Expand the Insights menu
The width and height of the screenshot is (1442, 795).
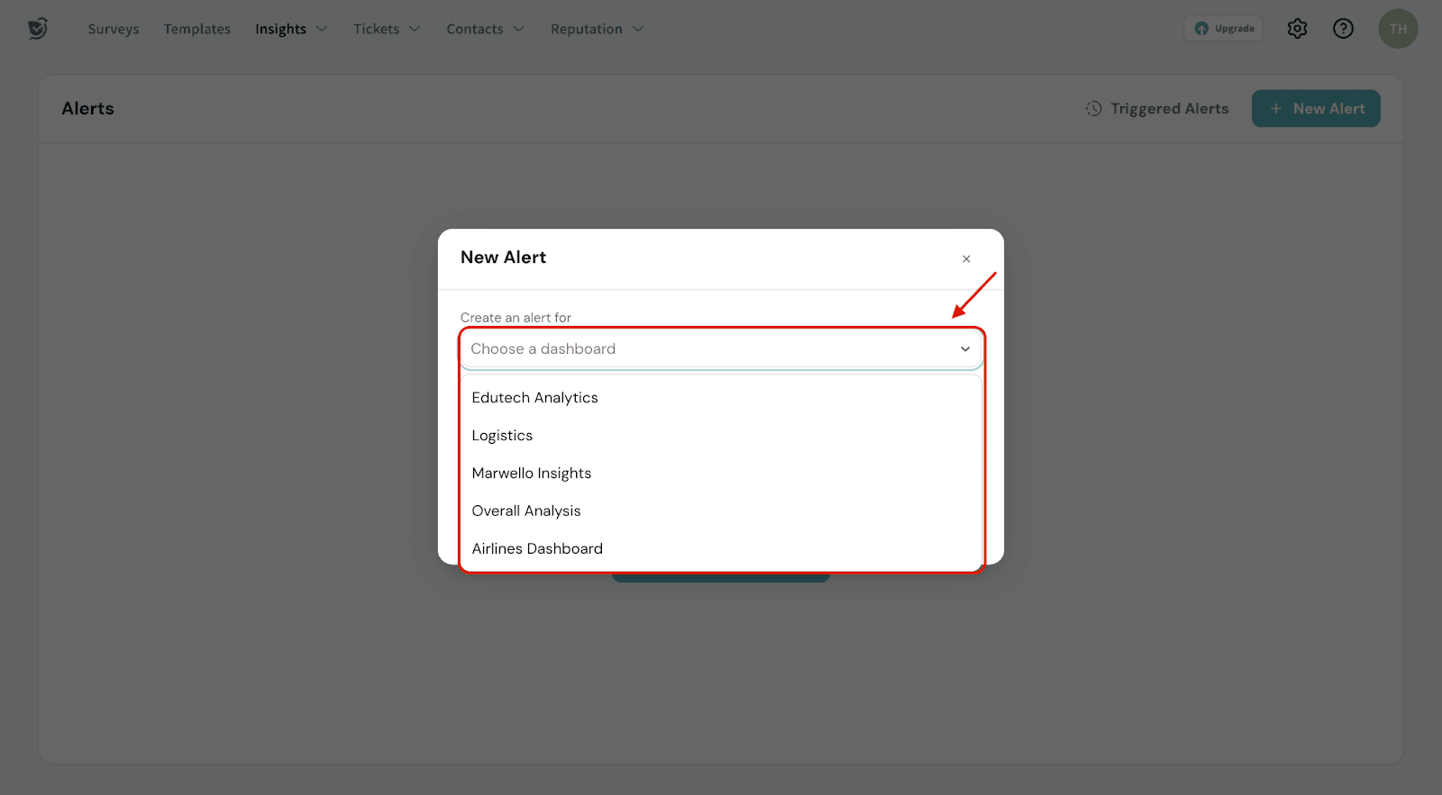[290, 29]
